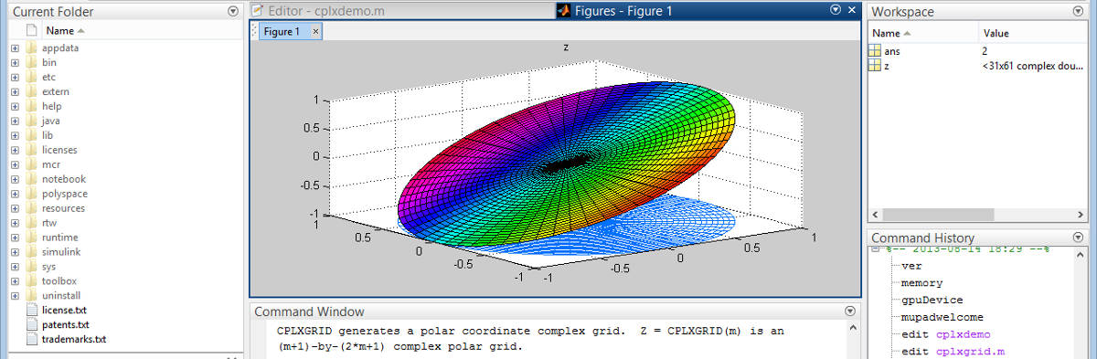Expand the mcr folder
Image resolution: width=1097 pixels, height=359 pixels.
click(15, 164)
